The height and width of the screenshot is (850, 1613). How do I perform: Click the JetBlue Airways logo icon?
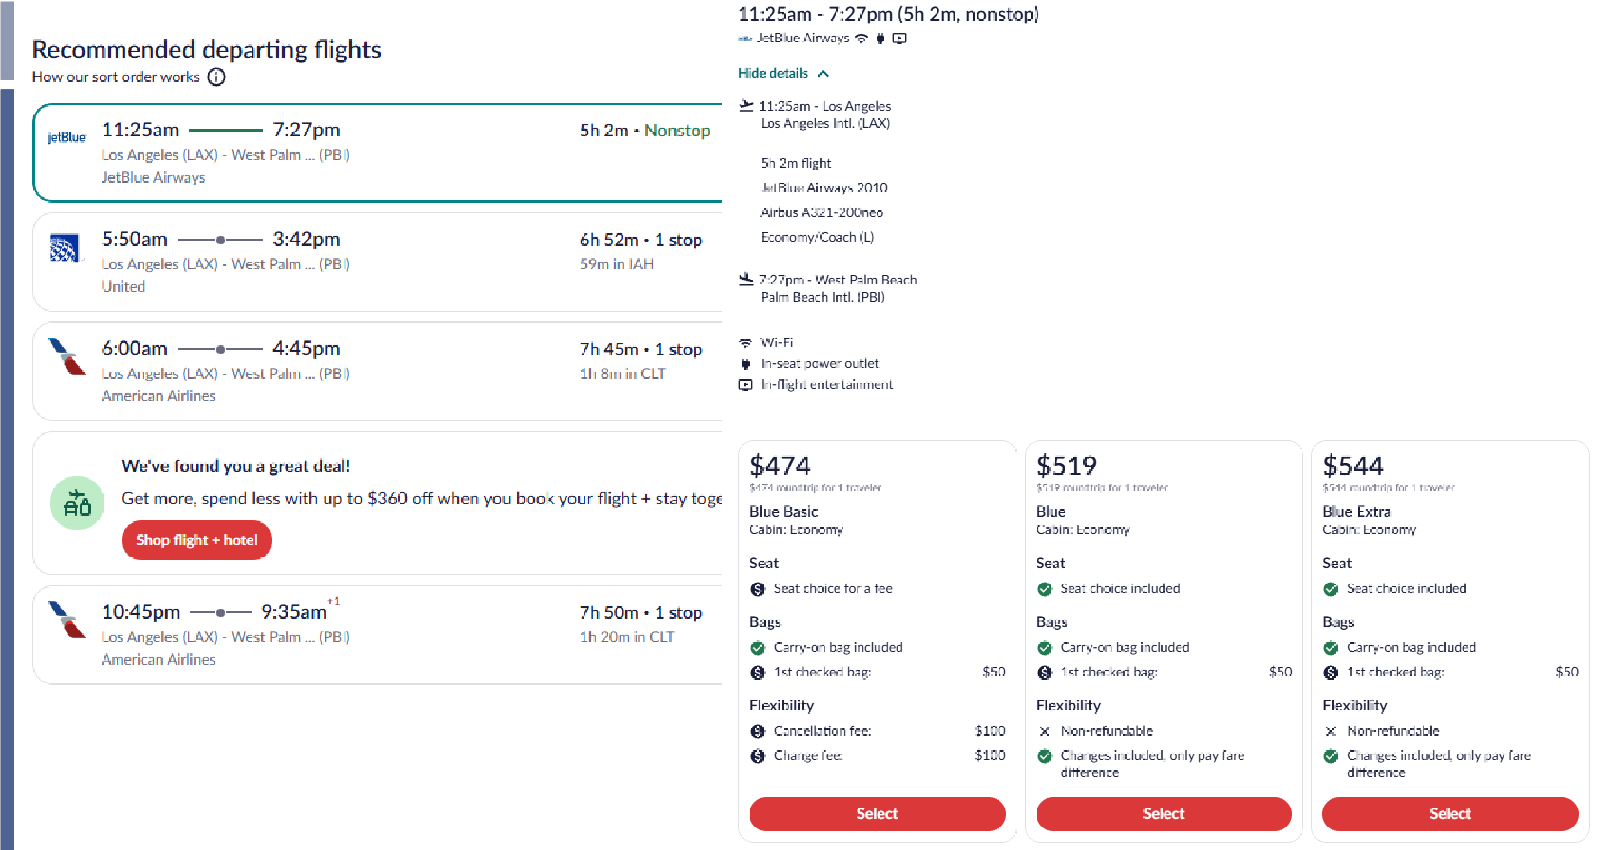[66, 136]
